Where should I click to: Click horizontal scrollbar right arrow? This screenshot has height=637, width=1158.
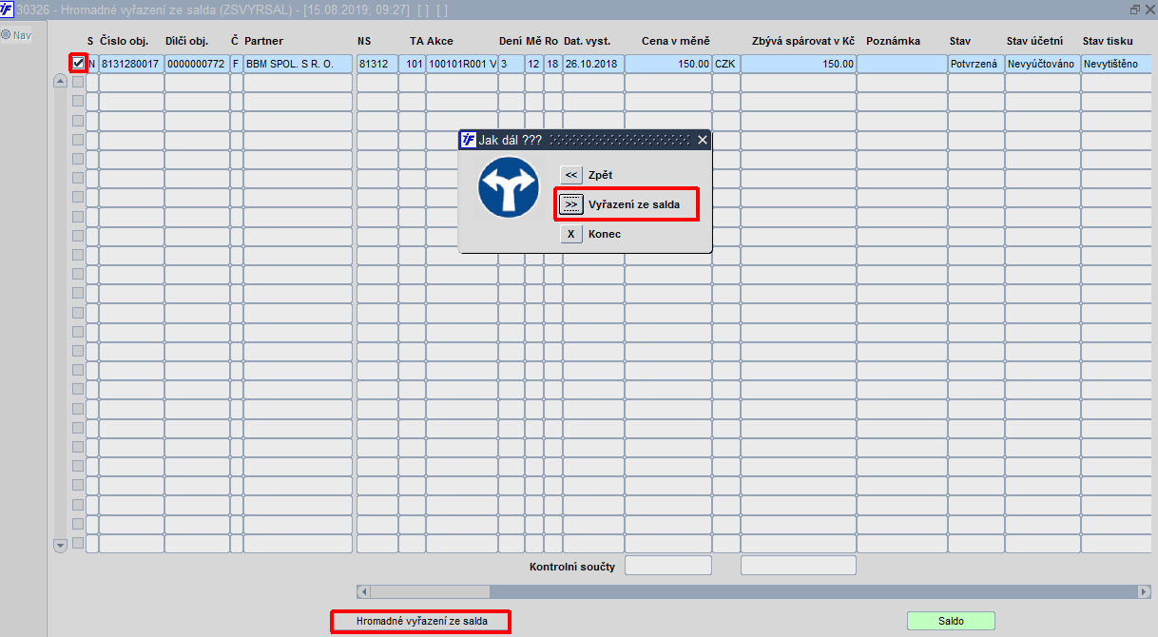tap(1144, 591)
